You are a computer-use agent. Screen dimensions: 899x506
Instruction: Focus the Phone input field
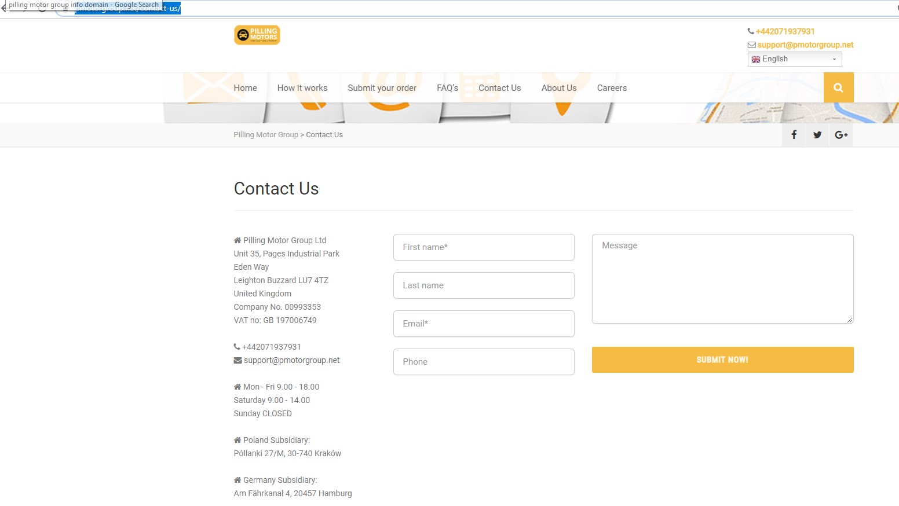484,362
